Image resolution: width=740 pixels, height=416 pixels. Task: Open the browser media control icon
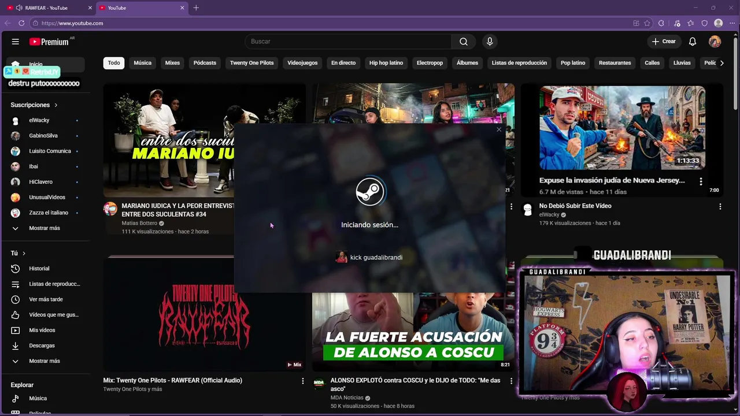677,23
